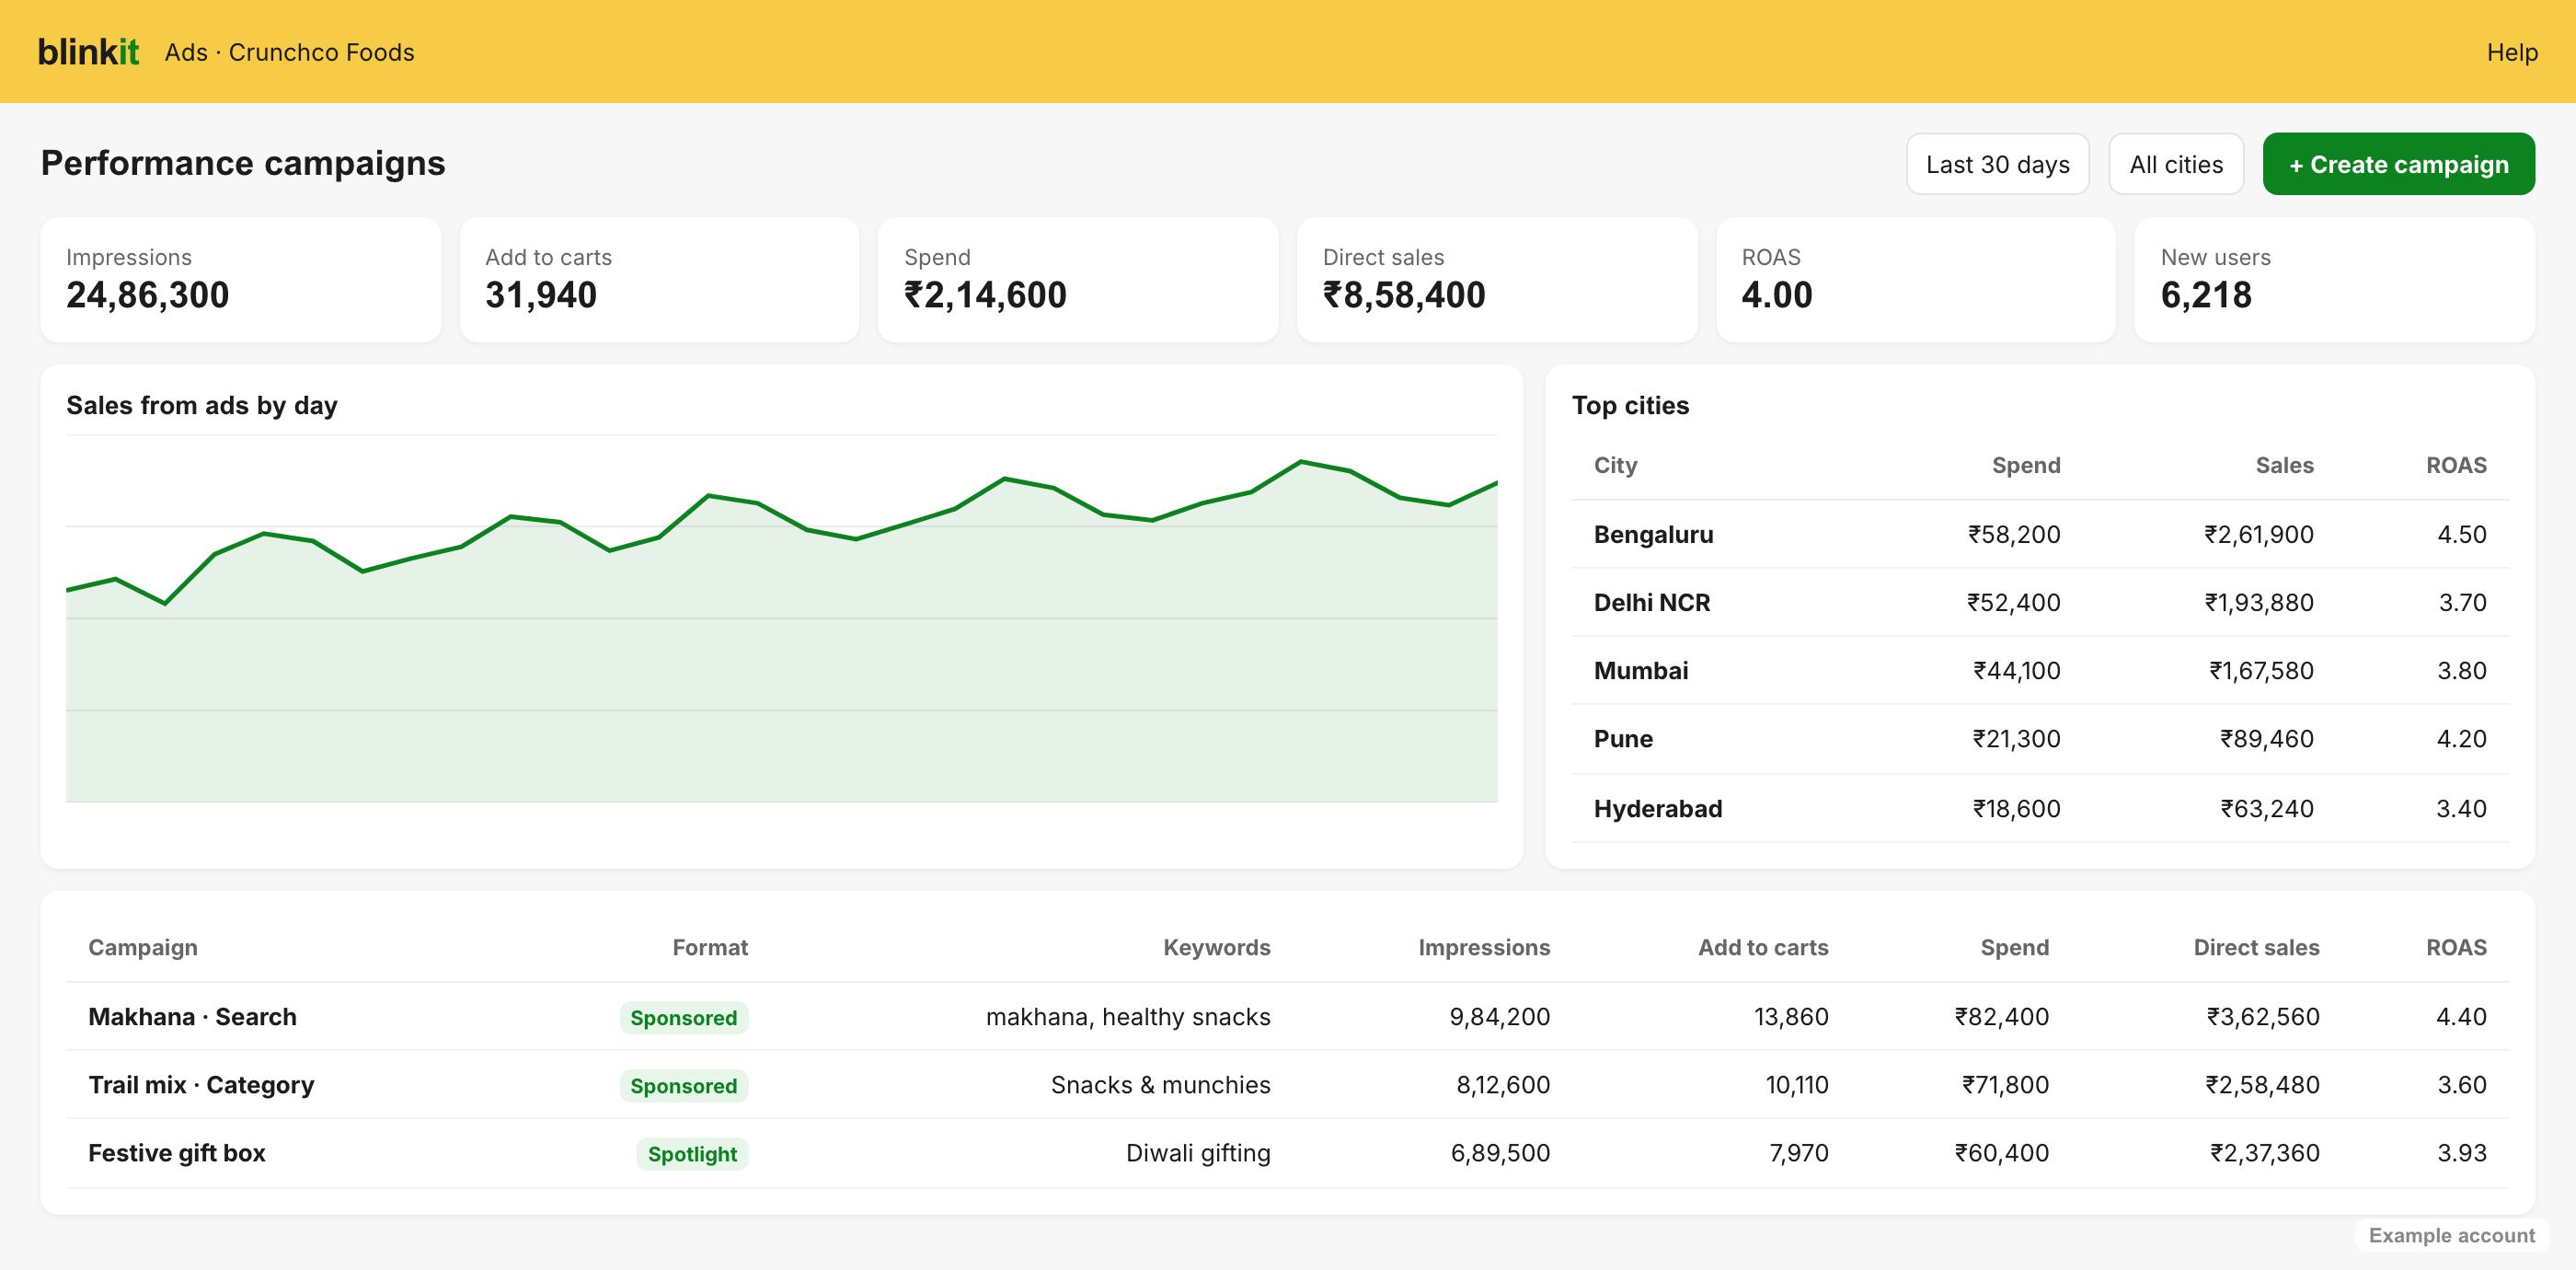Open the Help link
Viewport: 2576px width, 1270px height.
2512,52
